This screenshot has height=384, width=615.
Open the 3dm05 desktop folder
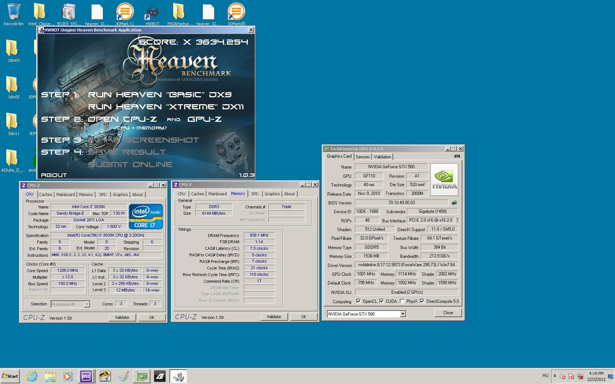(x=14, y=87)
